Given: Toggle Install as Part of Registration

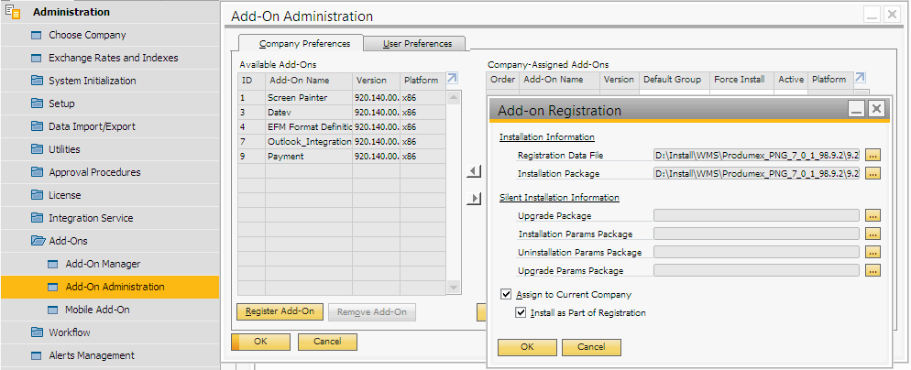Looking at the screenshot, I should point(522,313).
